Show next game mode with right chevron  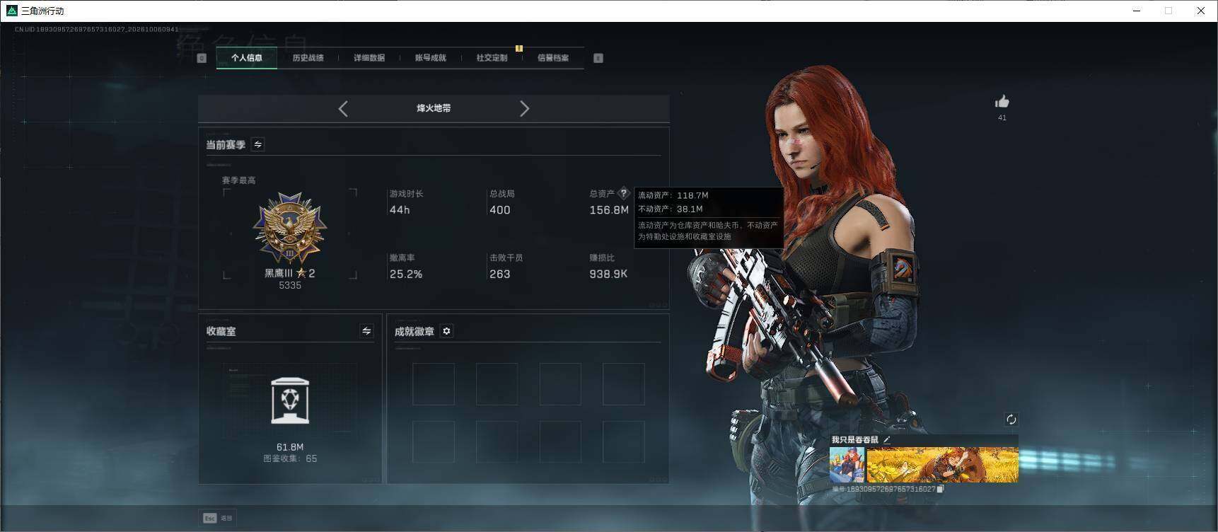pos(524,108)
